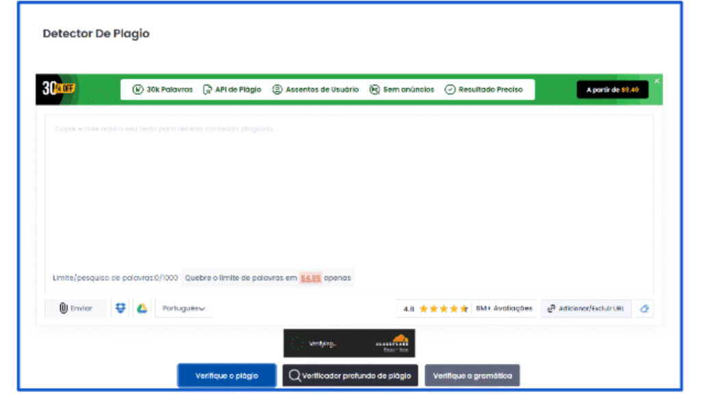This screenshot has height=394, width=701.
Task: Click the 8M+ Avaliações text
Action: [x=504, y=308]
